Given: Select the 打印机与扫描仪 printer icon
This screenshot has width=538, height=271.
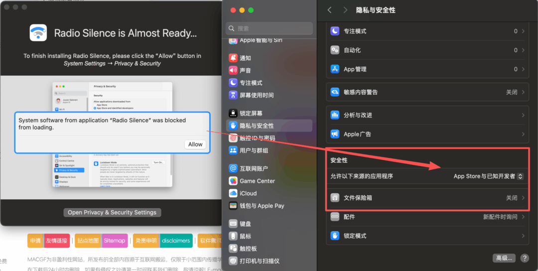Looking at the screenshot, I should click(x=233, y=261).
